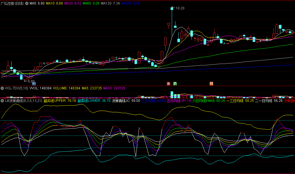Click the 二一日均线: 56.26 label

point(269,101)
